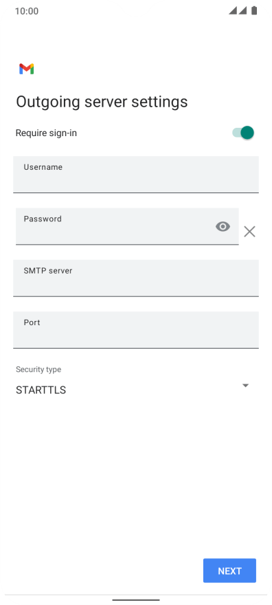Image resolution: width=272 pixels, height=605 pixels.
Task: Show password with the eye icon
Action: pyautogui.click(x=223, y=226)
